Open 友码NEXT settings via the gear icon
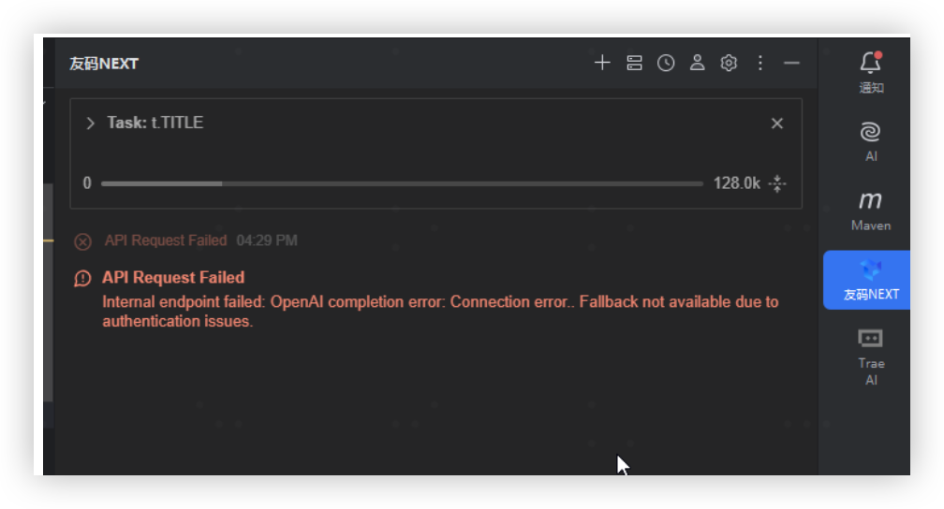 (x=729, y=63)
